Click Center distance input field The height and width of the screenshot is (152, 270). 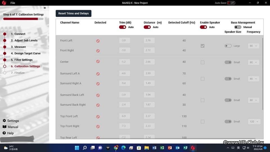coord(149,62)
